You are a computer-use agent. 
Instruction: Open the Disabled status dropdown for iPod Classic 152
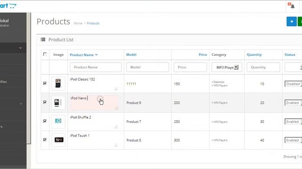[x=293, y=84]
